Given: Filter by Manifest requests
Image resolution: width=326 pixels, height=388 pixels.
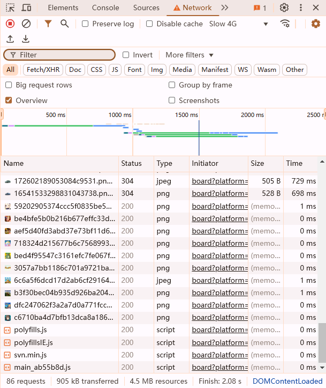Looking at the screenshot, I should (x=215, y=70).
